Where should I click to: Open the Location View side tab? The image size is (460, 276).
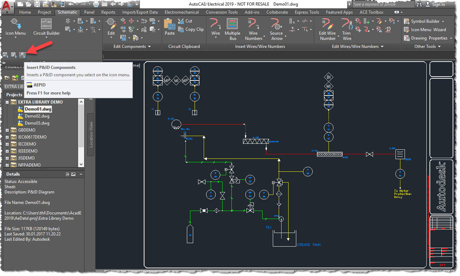91,134
